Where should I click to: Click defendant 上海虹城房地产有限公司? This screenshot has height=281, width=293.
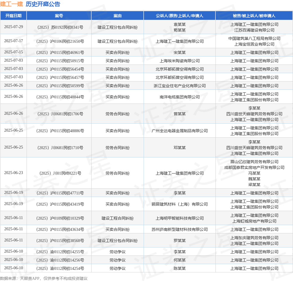click(x=254, y=221)
